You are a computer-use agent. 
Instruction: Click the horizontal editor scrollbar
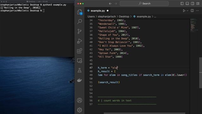145,113
